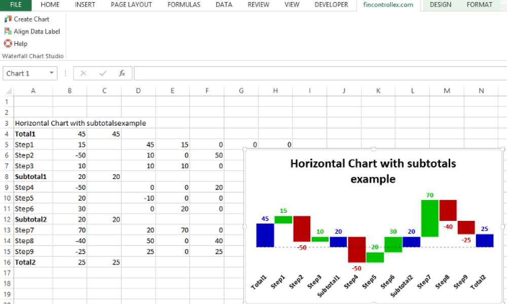Switch to the DESIGN ribbon tab
This screenshot has height=304, width=507.
point(441,5)
